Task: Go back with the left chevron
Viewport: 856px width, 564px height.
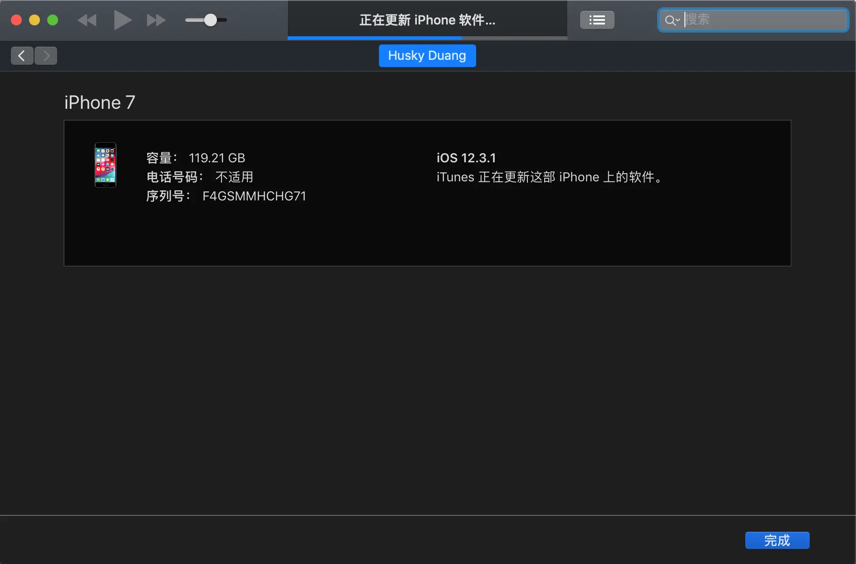Action: click(22, 56)
